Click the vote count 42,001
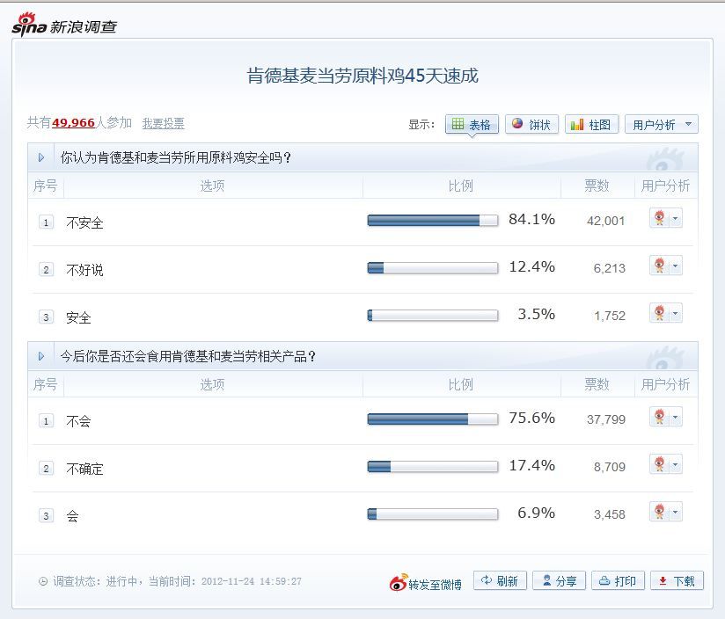 pos(605,221)
